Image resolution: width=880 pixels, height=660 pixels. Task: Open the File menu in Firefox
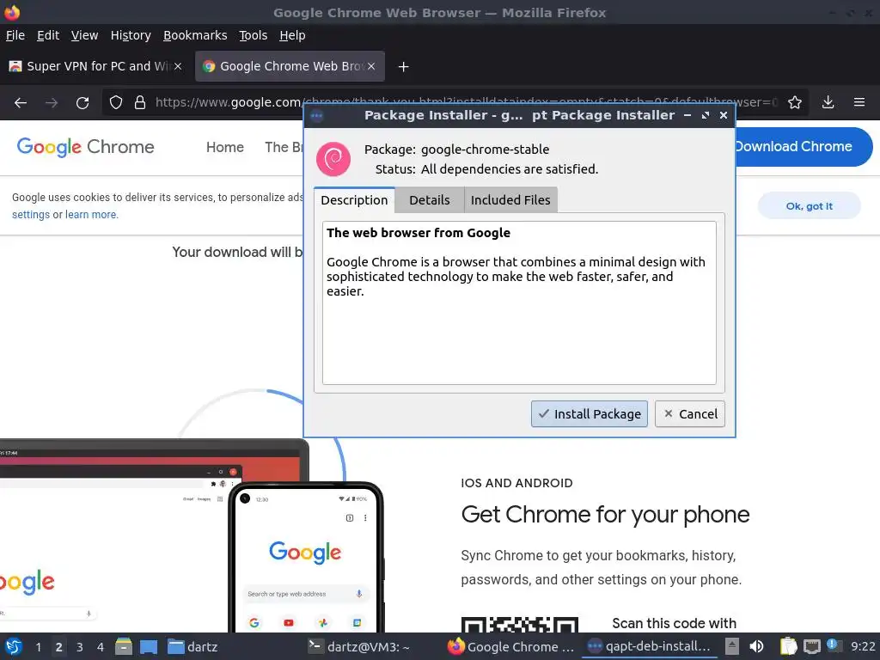(15, 35)
